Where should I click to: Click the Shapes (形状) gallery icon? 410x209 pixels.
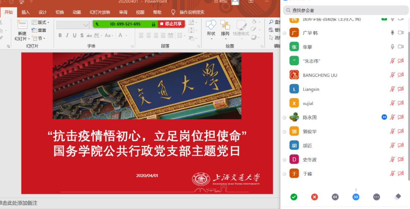click(x=211, y=25)
